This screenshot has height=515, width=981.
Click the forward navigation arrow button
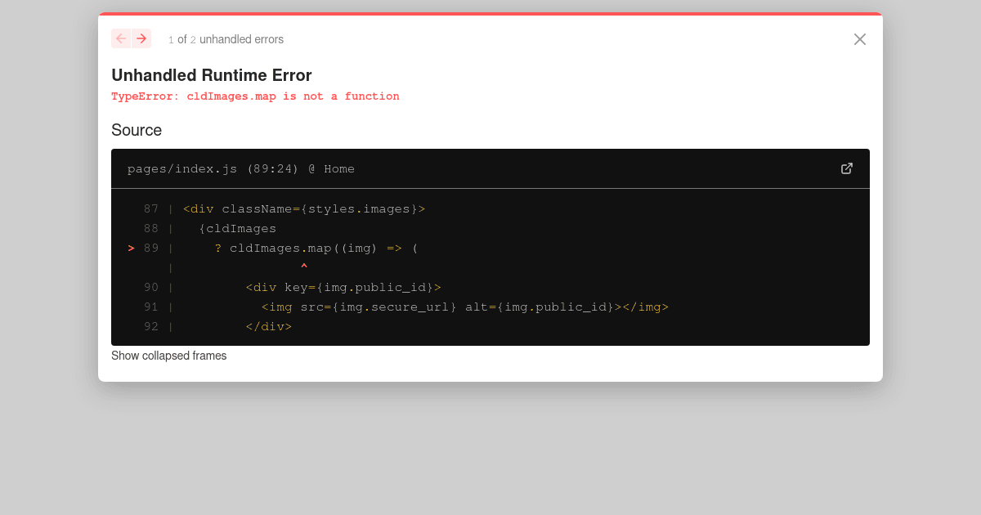coord(141,38)
